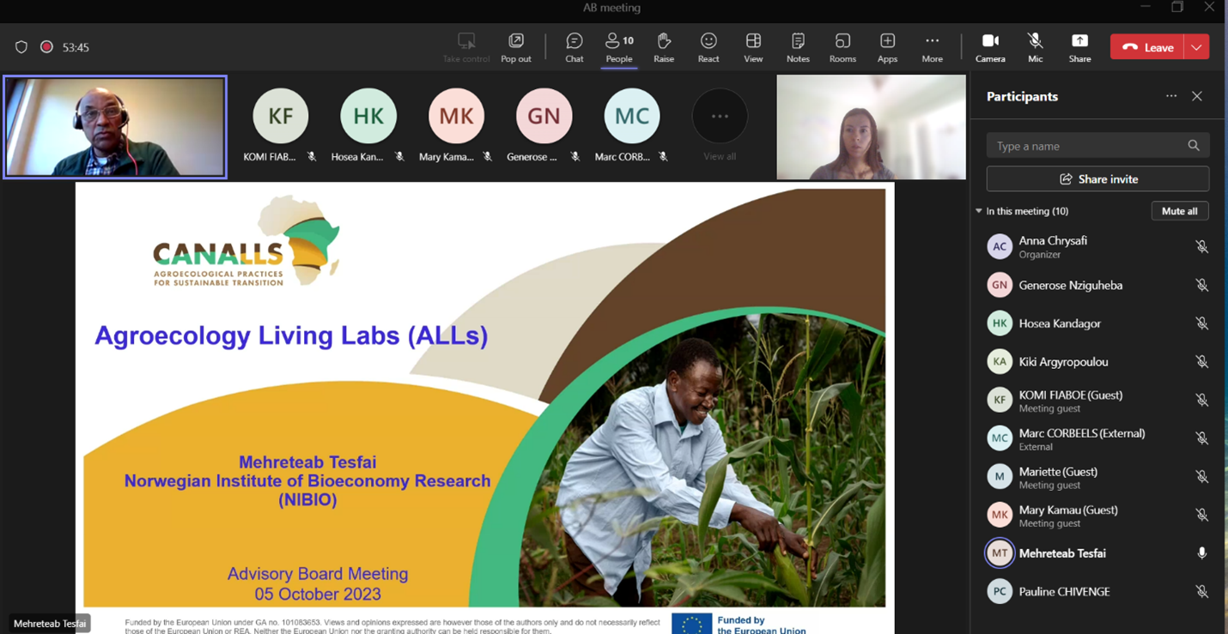Image resolution: width=1228 pixels, height=634 pixels.
Task: Toggle Pauline CHIVENGE's mic icon
Action: pyautogui.click(x=1202, y=592)
